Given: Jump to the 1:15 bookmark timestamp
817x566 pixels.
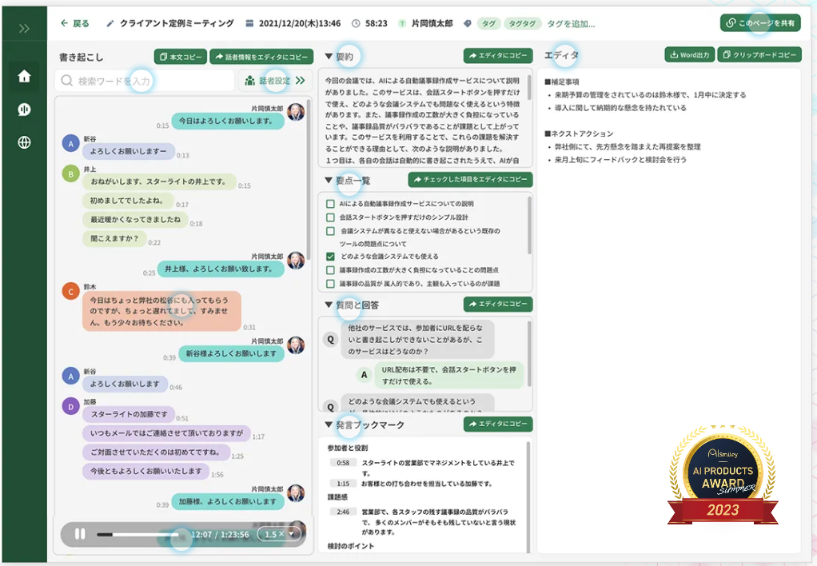Looking at the screenshot, I should pos(343,484).
